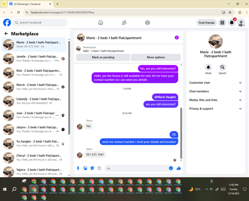This screenshot has height=201, width=249.
Task: View site information icon in address bar
Action: click(27, 12)
